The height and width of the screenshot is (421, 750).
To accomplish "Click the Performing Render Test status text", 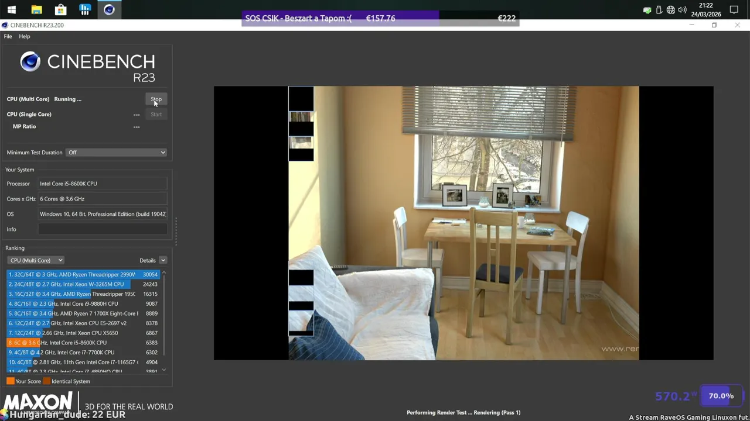I will [x=463, y=413].
